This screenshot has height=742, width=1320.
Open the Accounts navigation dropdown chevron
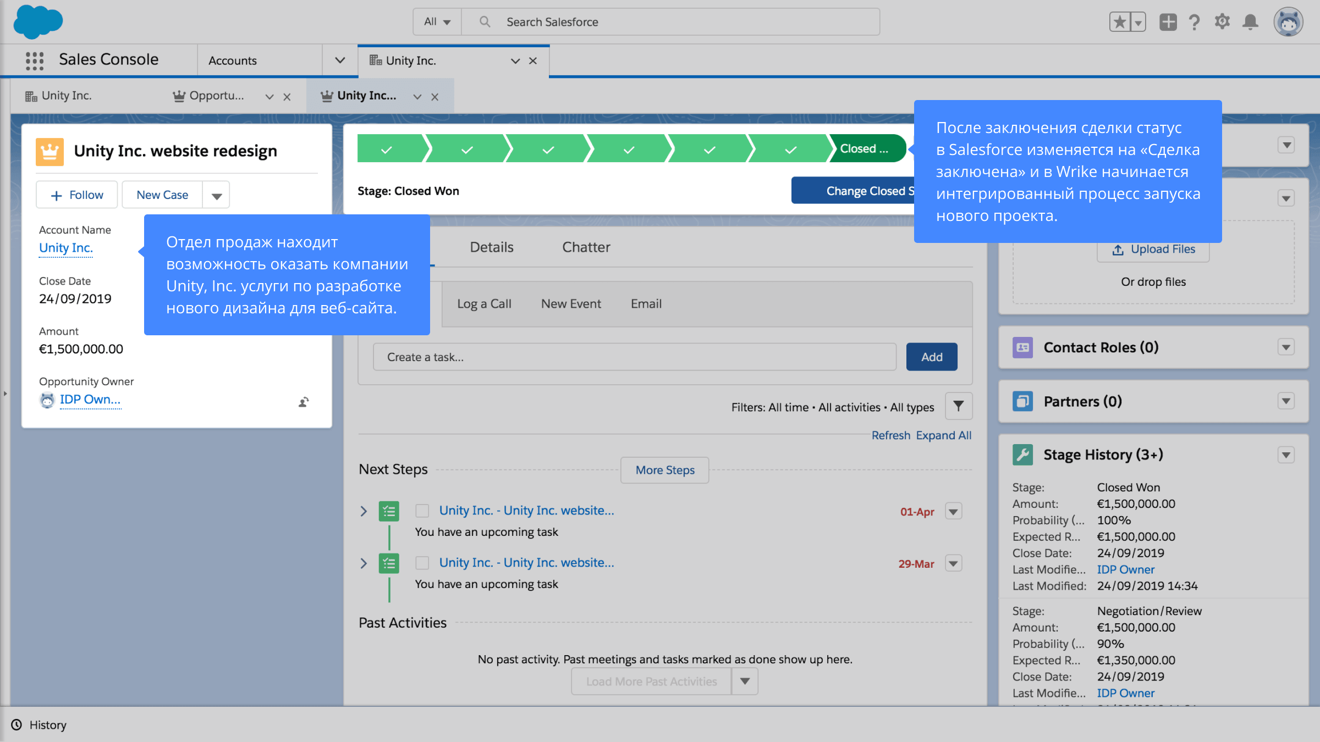[340, 60]
